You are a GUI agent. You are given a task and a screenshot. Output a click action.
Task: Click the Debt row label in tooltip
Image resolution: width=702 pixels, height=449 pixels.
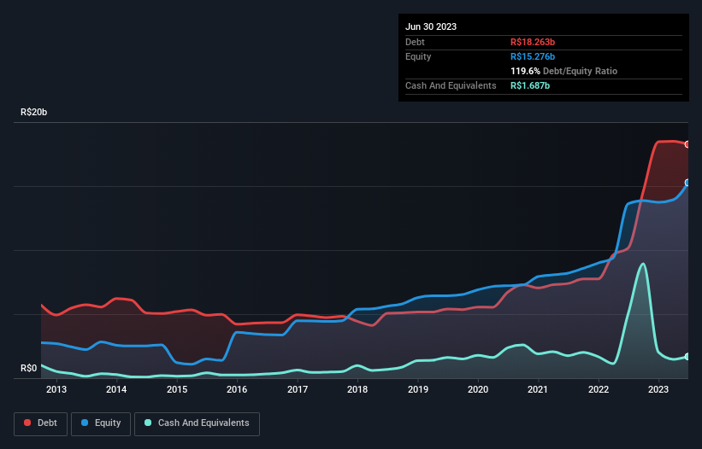pos(415,42)
